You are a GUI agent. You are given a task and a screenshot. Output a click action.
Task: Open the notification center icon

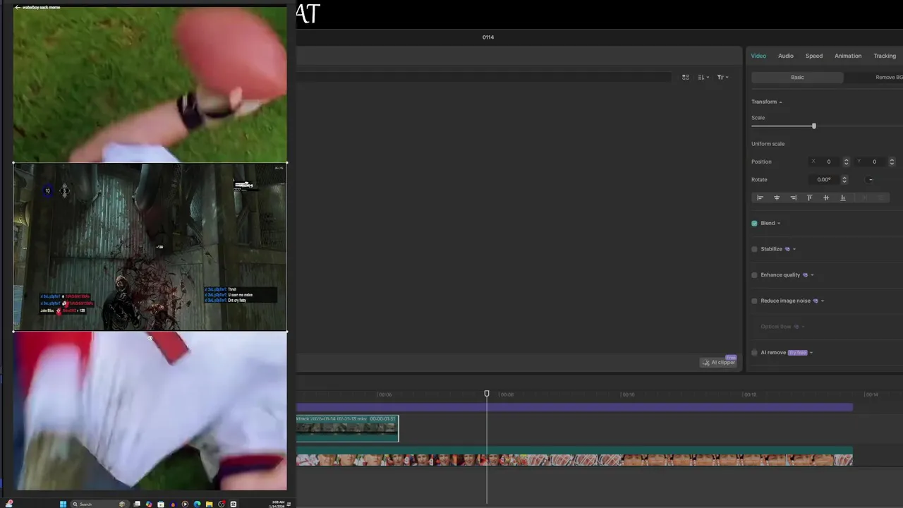289,504
